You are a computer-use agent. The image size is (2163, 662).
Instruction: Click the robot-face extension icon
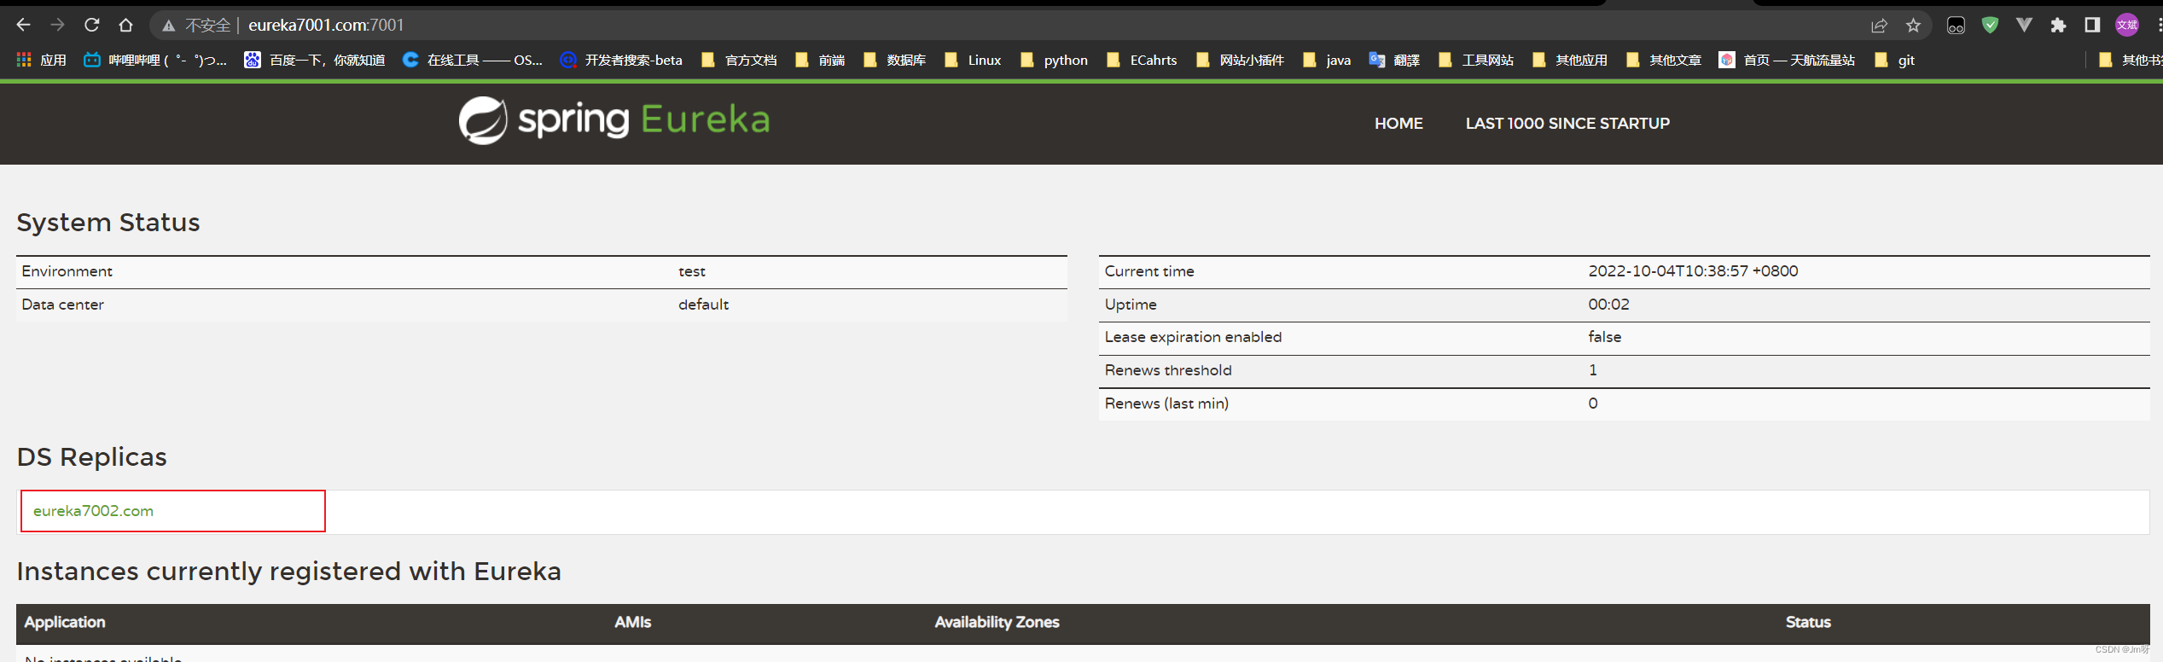1956,26
